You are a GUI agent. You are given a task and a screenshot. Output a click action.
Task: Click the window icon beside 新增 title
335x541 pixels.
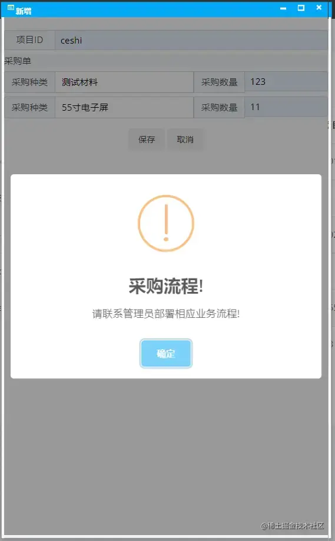[x=11, y=8]
